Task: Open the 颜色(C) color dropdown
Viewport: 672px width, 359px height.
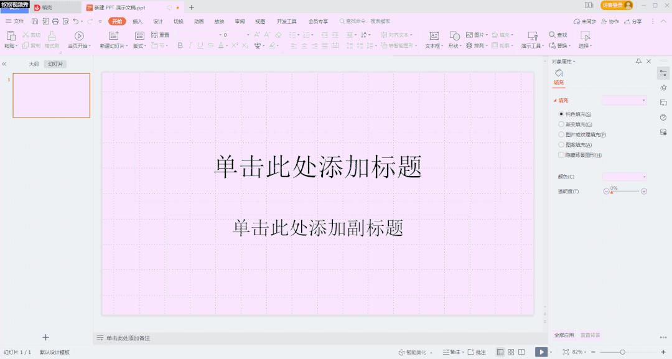Action: click(623, 176)
